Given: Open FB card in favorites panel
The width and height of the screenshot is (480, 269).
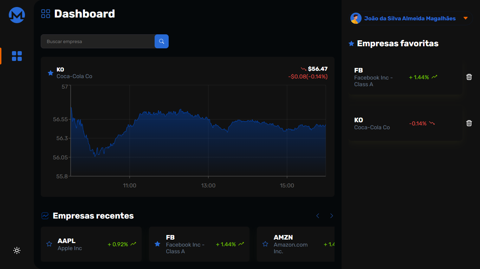Looking at the screenshot, I should click(x=405, y=77).
